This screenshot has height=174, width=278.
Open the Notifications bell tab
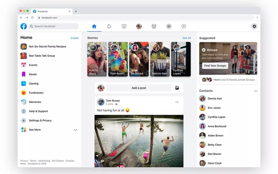(x=109, y=26)
